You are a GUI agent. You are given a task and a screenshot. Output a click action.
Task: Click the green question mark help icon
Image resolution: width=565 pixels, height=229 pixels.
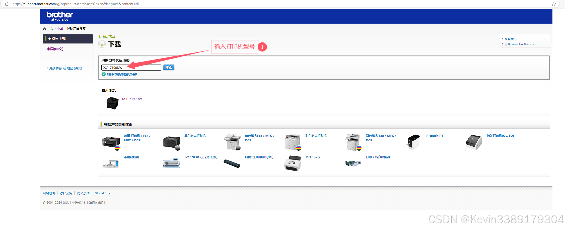[104, 74]
